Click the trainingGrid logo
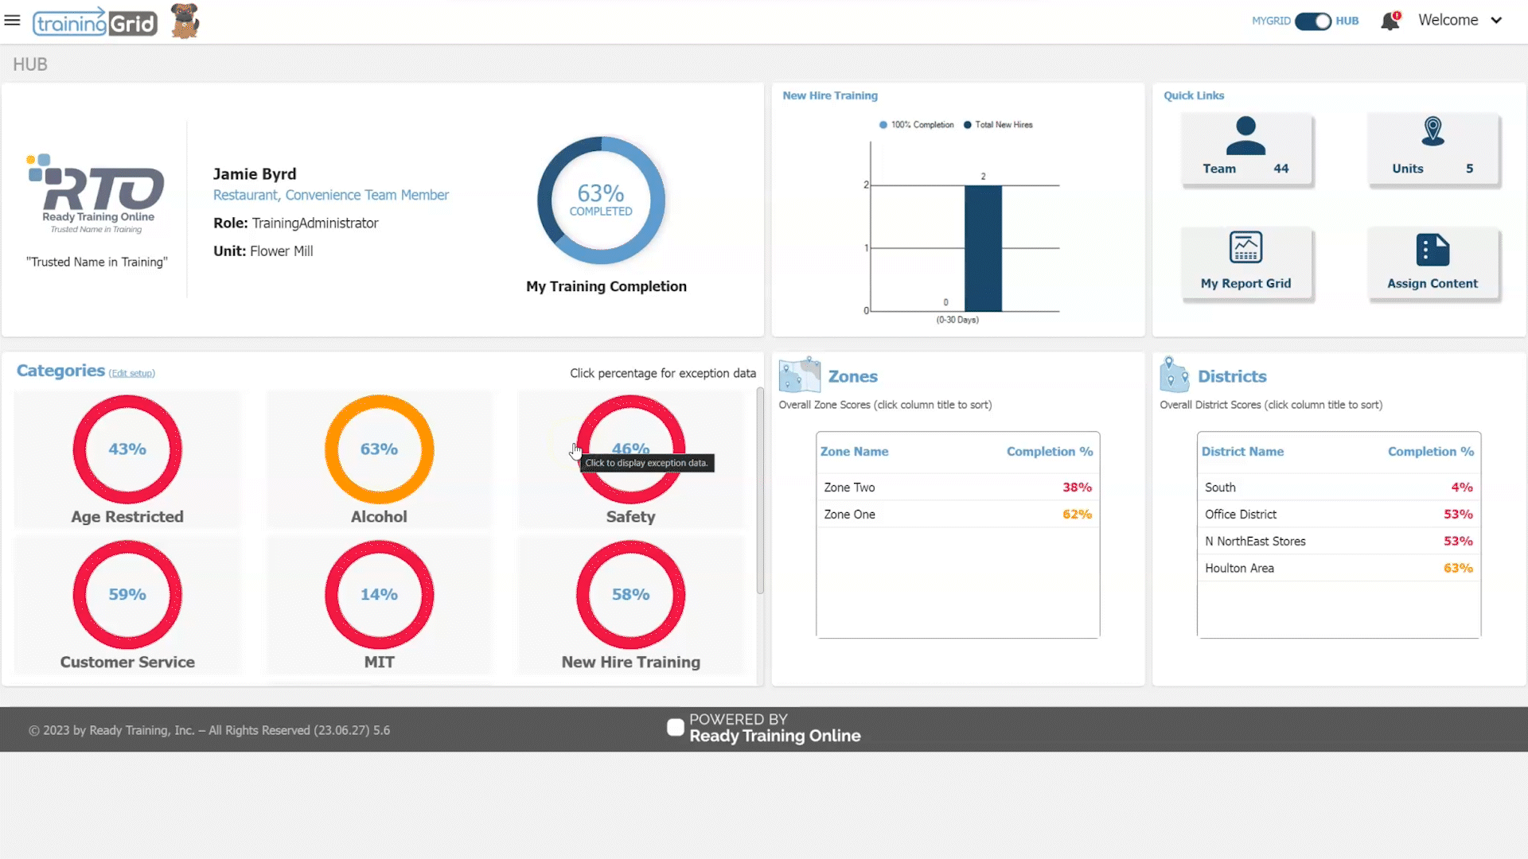1528x859 pixels. point(95,23)
